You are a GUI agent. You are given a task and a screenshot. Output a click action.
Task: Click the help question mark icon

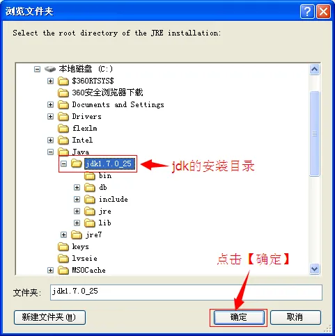[307, 11]
